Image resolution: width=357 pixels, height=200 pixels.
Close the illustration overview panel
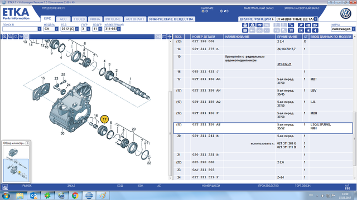(27, 143)
